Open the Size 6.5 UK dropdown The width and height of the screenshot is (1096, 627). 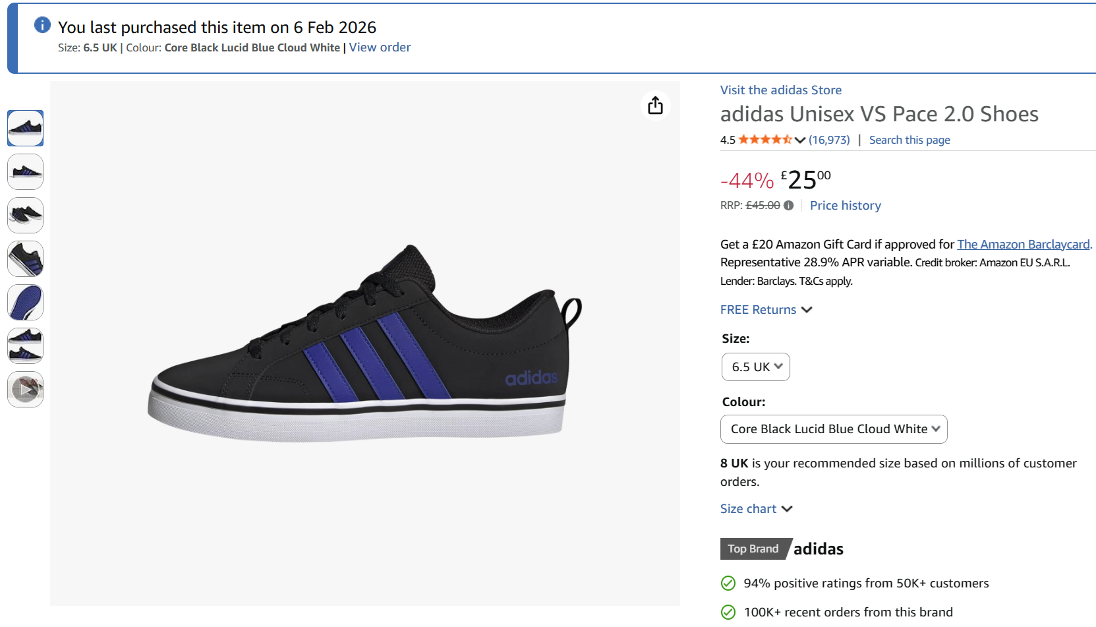756,367
